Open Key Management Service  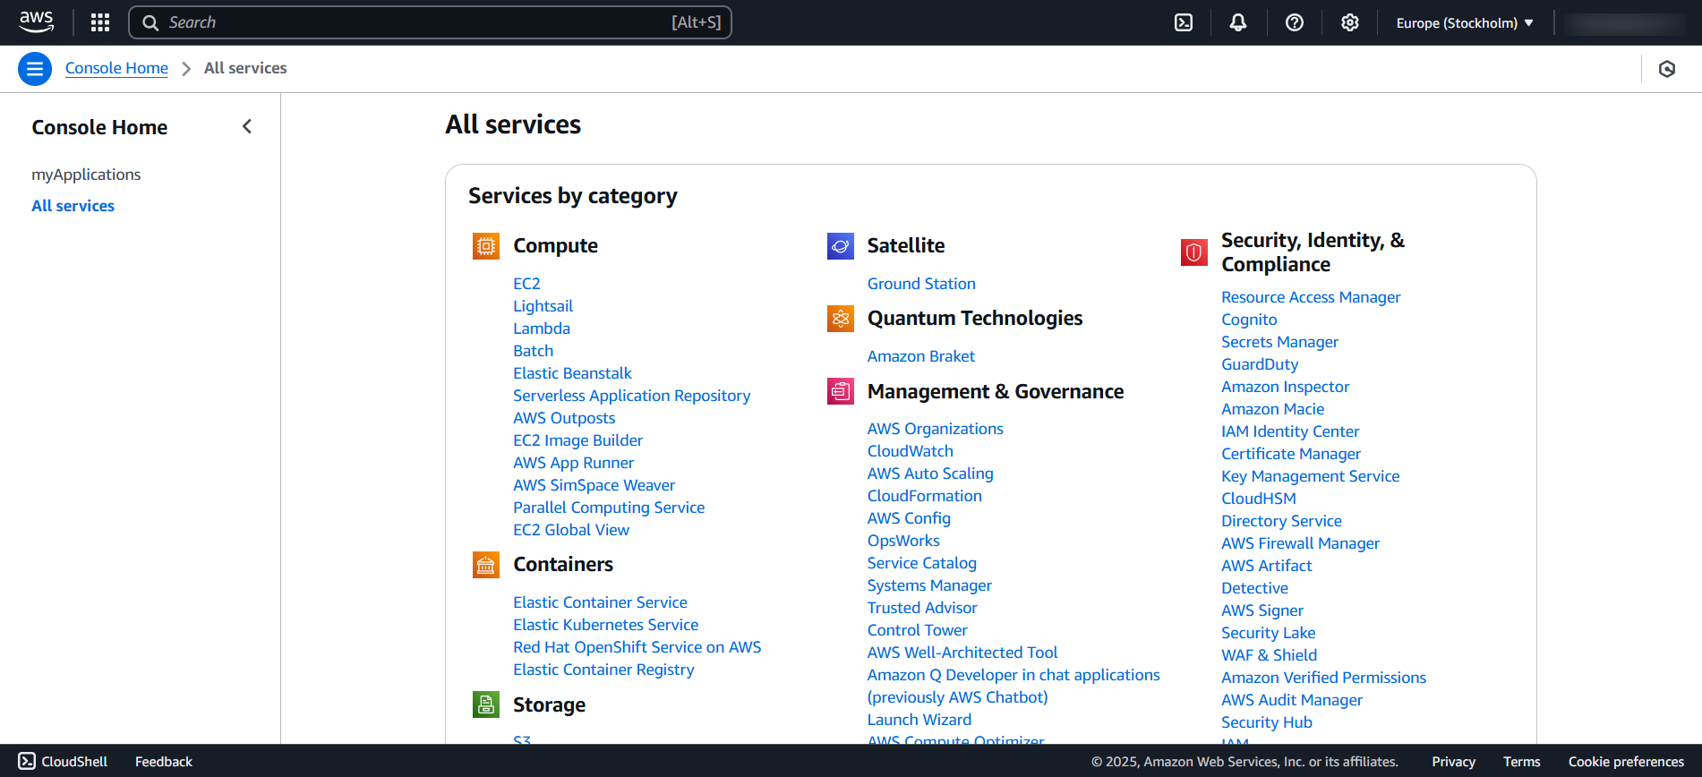[x=1310, y=476]
